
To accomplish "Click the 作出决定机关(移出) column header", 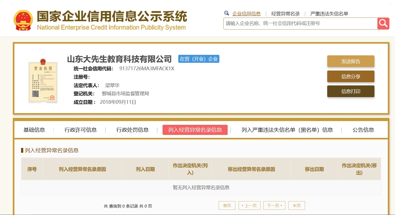I will [x=360, y=169].
